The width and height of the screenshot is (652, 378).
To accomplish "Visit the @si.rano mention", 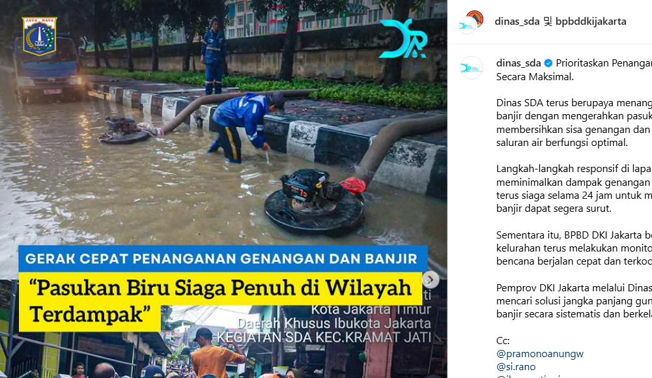I will point(516,367).
